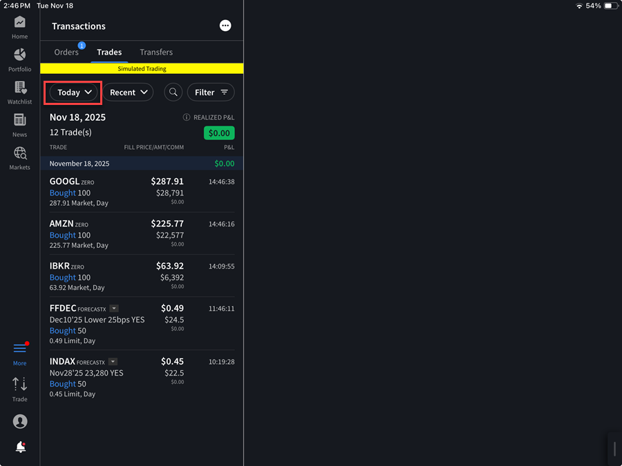Open the Today date range dropdown
This screenshot has width=622, height=466.
73,93
